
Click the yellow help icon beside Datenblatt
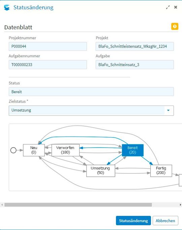tap(175, 26)
